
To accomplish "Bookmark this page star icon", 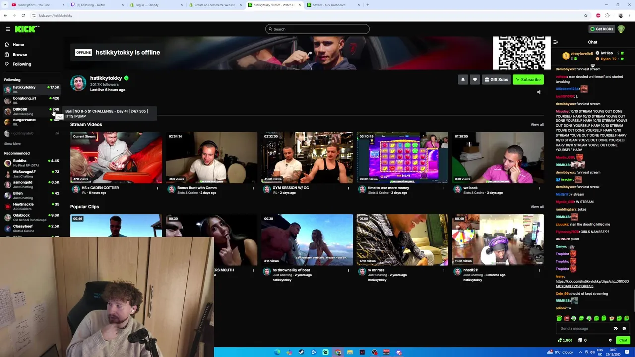I will click(x=586, y=15).
